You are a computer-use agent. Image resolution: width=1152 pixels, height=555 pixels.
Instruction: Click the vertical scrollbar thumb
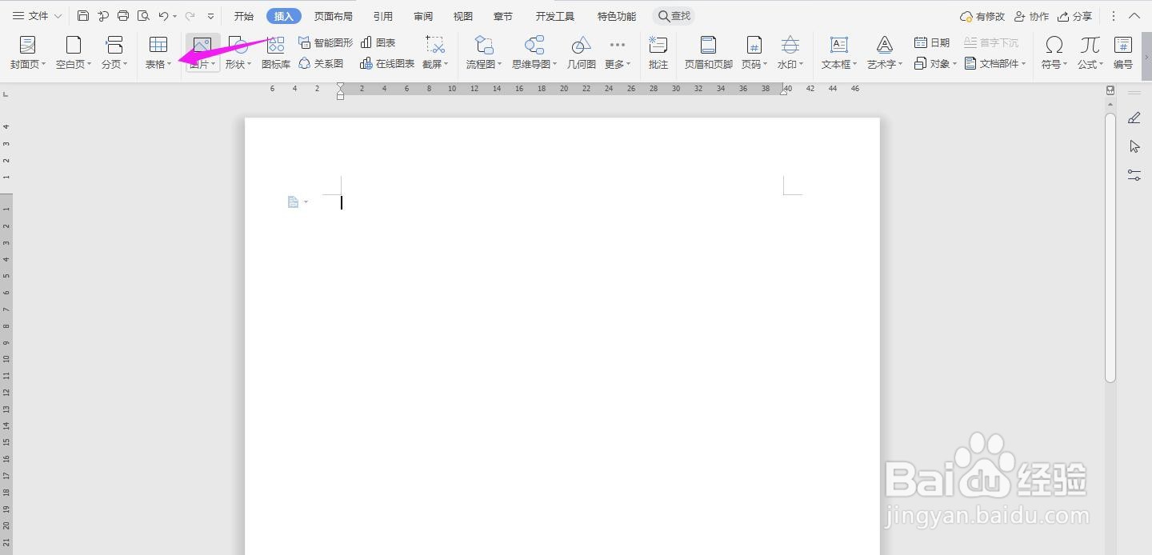1110,248
